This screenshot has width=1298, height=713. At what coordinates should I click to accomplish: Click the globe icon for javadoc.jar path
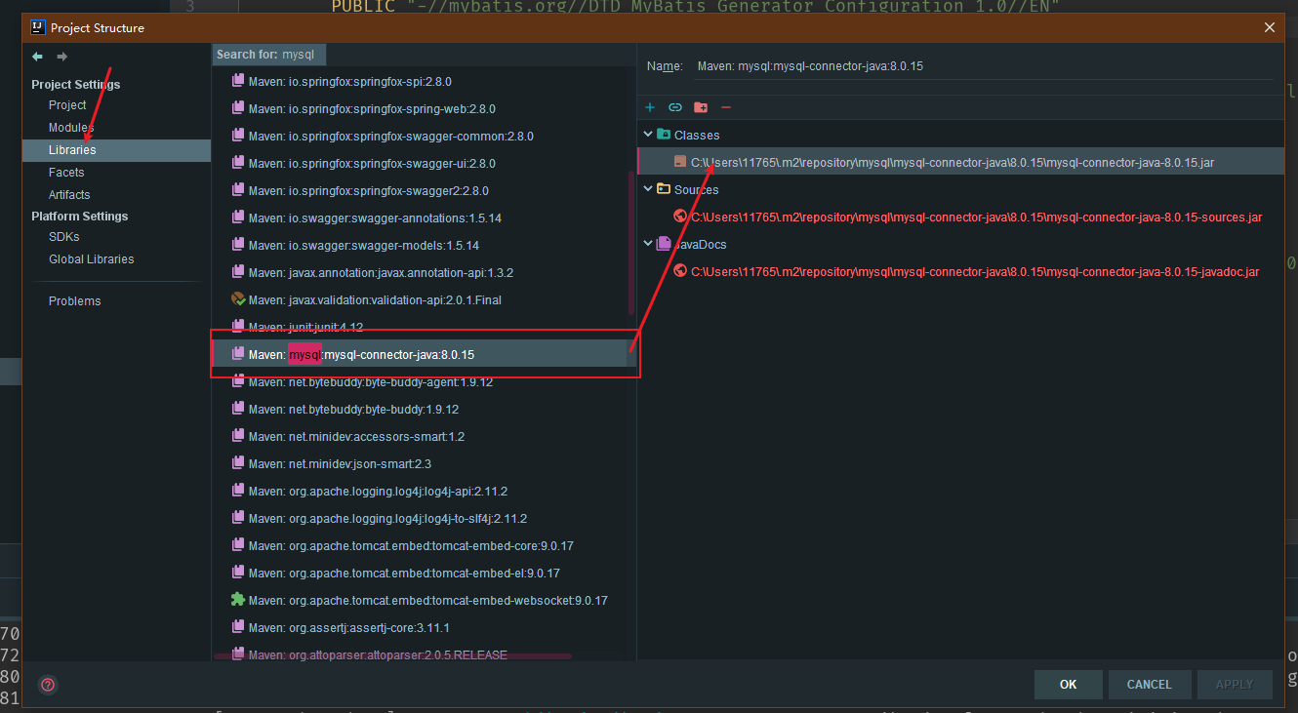[680, 271]
